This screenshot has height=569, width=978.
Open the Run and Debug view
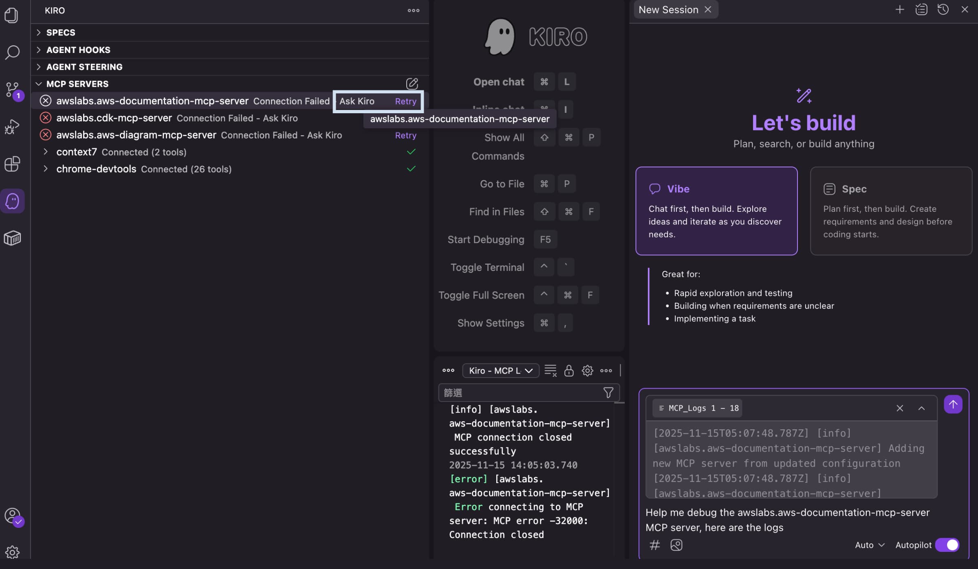tap(12, 127)
